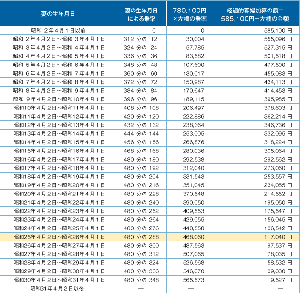Viewport: 300px width, 293px height.
Task: Click the value '370,548'
Action: [194, 194]
